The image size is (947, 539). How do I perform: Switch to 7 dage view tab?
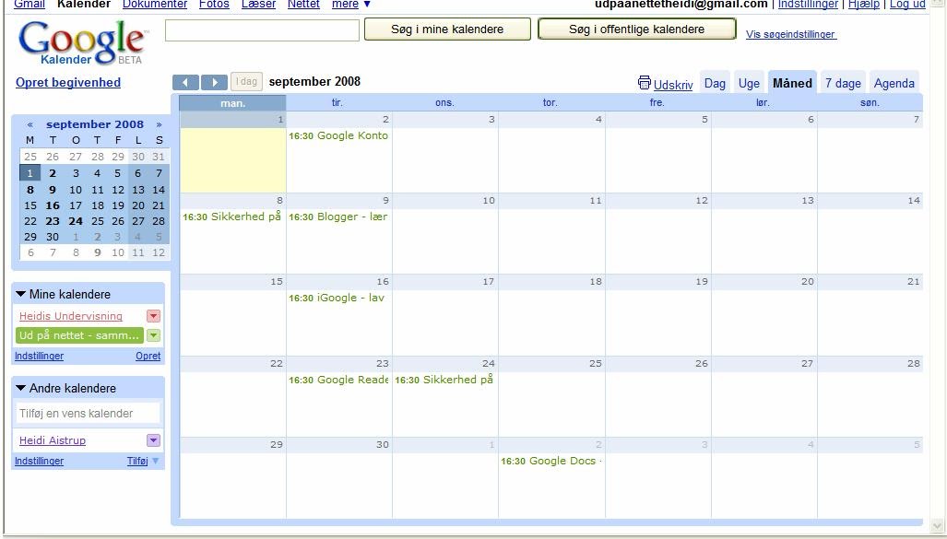pyautogui.click(x=843, y=83)
